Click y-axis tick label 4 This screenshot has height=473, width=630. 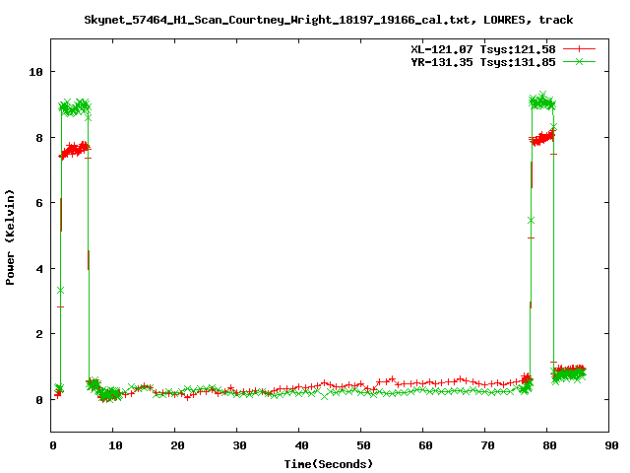coord(39,269)
